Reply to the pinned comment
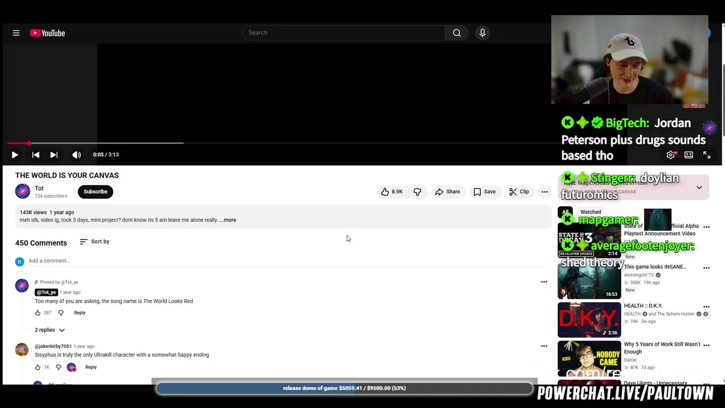 click(x=79, y=313)
